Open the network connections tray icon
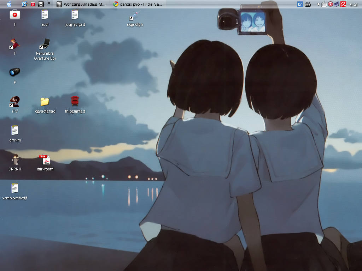 pos(337,4)
